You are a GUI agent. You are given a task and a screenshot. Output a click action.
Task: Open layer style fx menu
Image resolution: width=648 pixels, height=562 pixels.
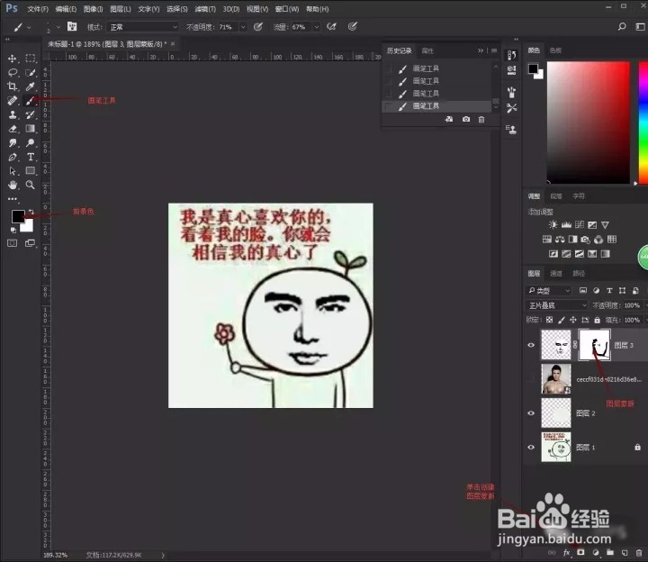(567, 552)
